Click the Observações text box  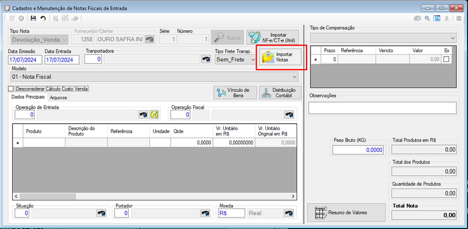pos(383,107)
